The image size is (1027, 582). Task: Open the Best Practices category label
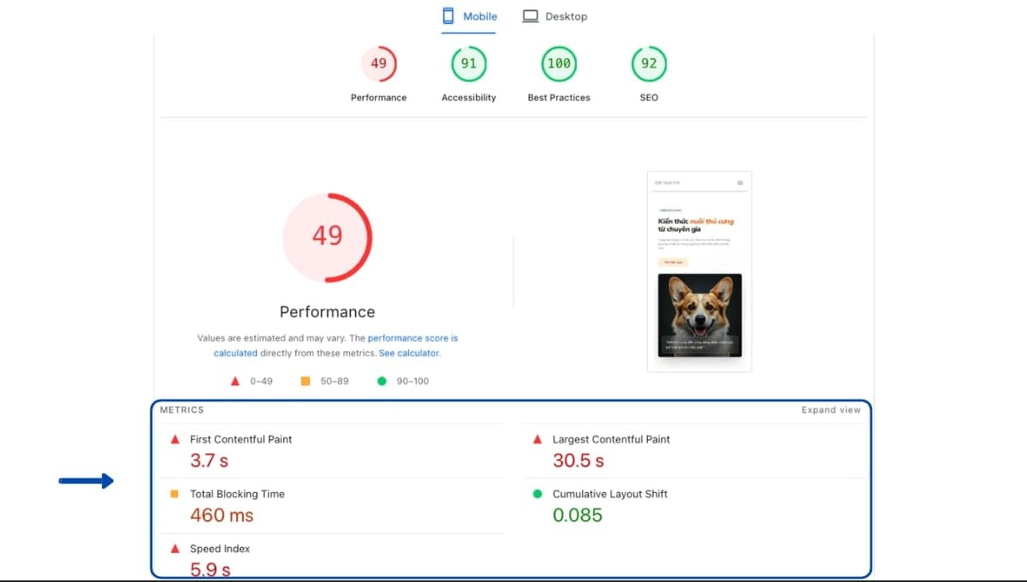point(559,98)
